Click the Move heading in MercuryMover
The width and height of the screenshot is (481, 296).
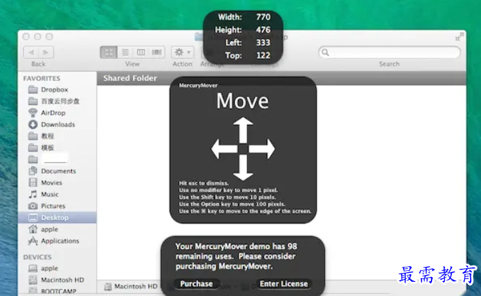coord(242,101)
